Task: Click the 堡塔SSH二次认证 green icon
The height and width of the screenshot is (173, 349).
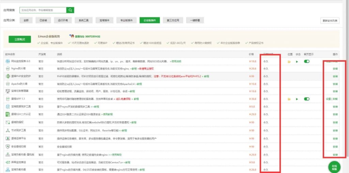Action: click(x=7, y=114)
